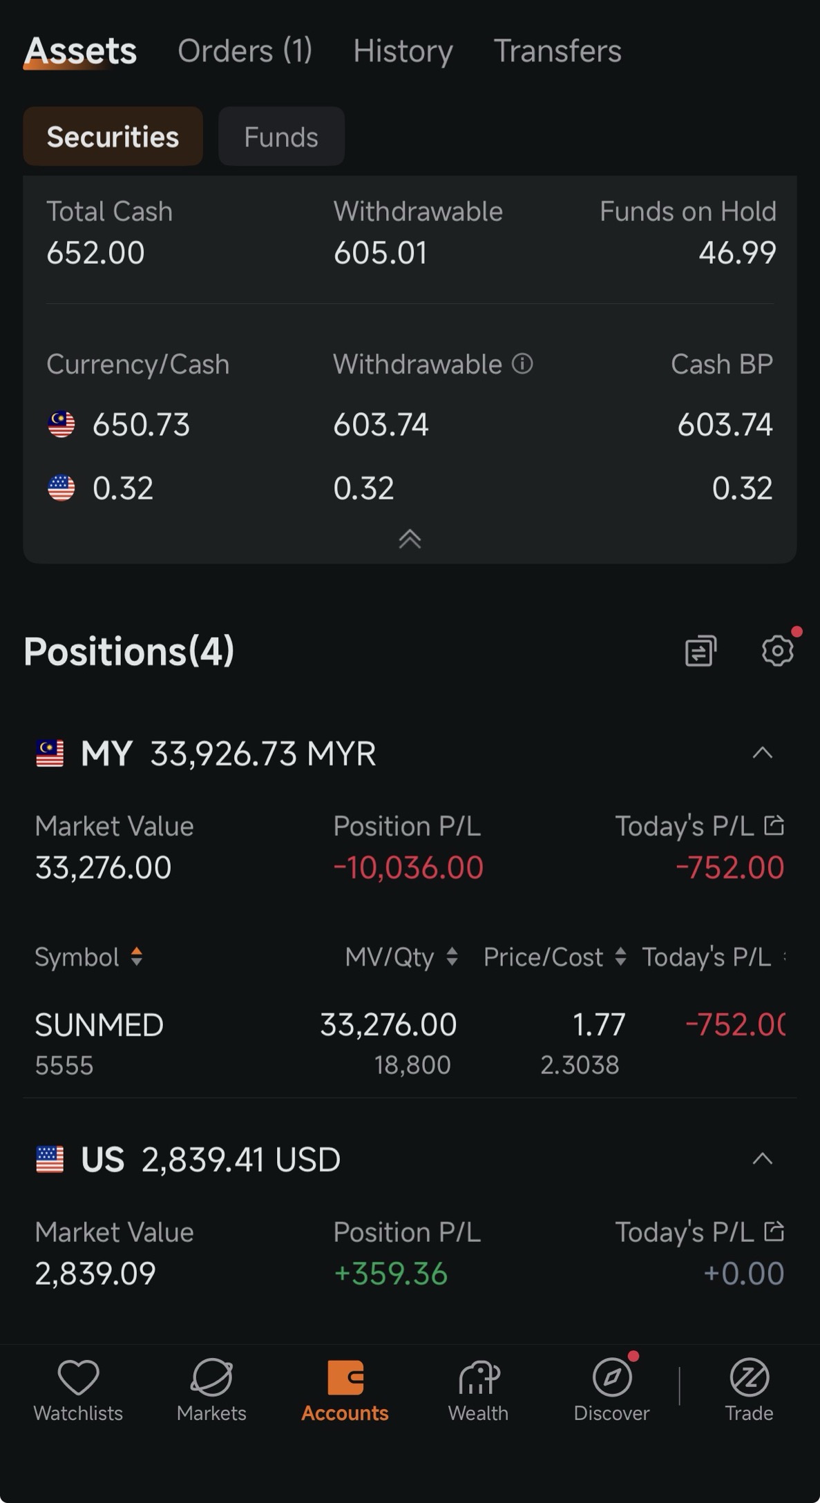
Task: Switch to the Orders (1) tab
Action: click(245, 50)
